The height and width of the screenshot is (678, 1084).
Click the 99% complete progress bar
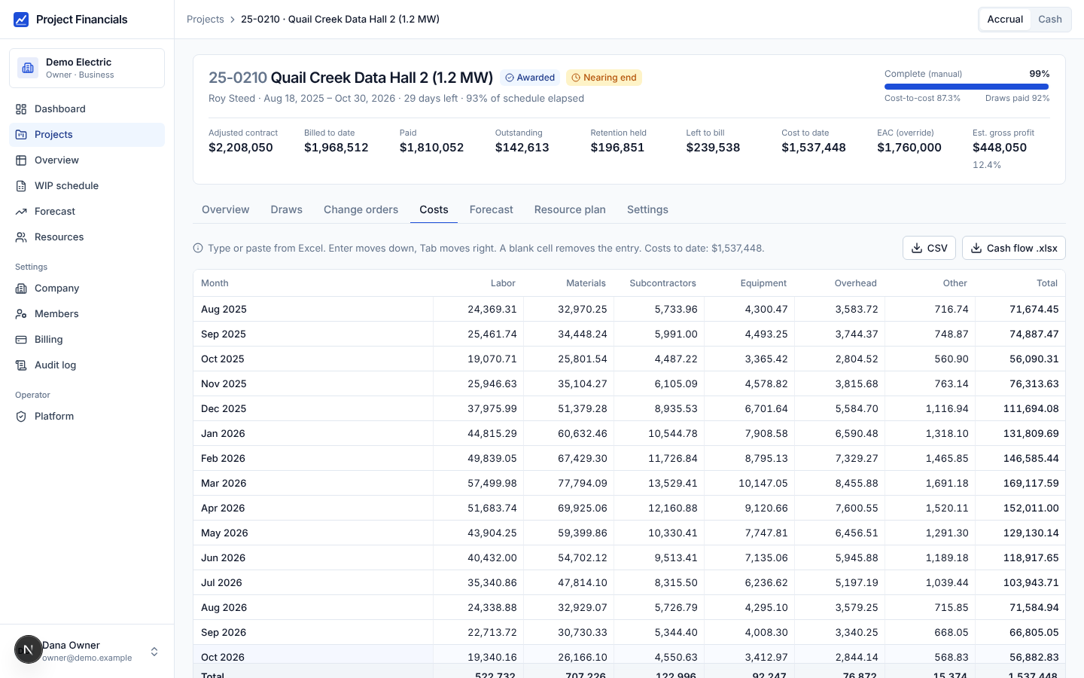pyautogui.click(x=967, y=87)
